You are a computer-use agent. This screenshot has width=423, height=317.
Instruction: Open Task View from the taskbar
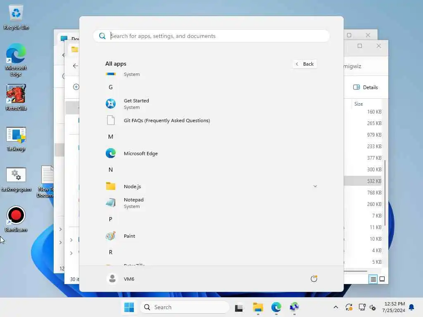coord(239,307)
